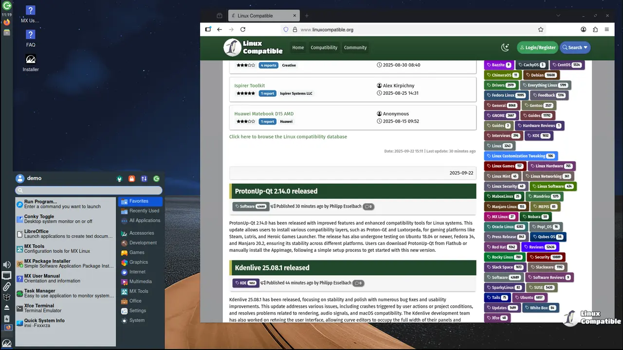Open the Firefox hamburger application menu
This screenshot has height=350, width=623.
[606, 30]
